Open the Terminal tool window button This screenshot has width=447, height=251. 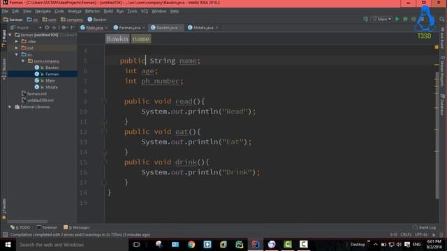click(47, 227)
